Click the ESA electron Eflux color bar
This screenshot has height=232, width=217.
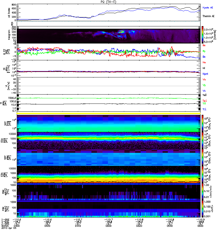(203, 175)
